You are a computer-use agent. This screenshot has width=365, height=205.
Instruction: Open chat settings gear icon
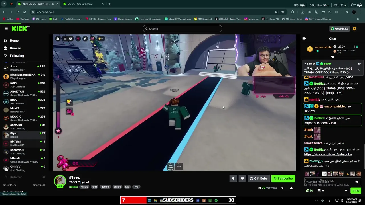click(x=346, y=190)
